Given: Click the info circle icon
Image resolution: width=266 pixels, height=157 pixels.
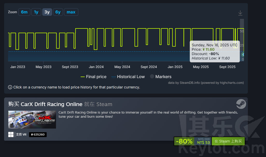Looking at the screenshot, I should pos(10,87).
